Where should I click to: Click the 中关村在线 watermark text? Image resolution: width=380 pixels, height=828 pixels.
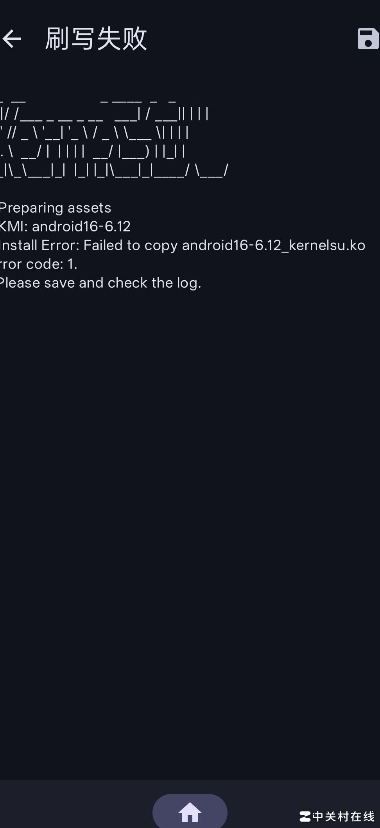click(x=344, y=816)
